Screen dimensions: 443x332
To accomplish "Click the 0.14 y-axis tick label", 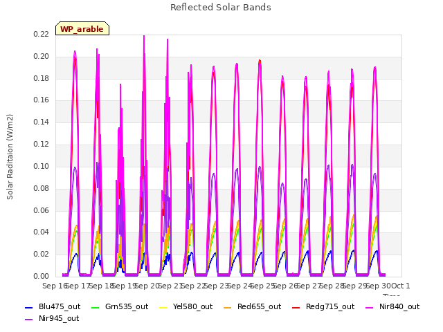I will coord(41,122).
